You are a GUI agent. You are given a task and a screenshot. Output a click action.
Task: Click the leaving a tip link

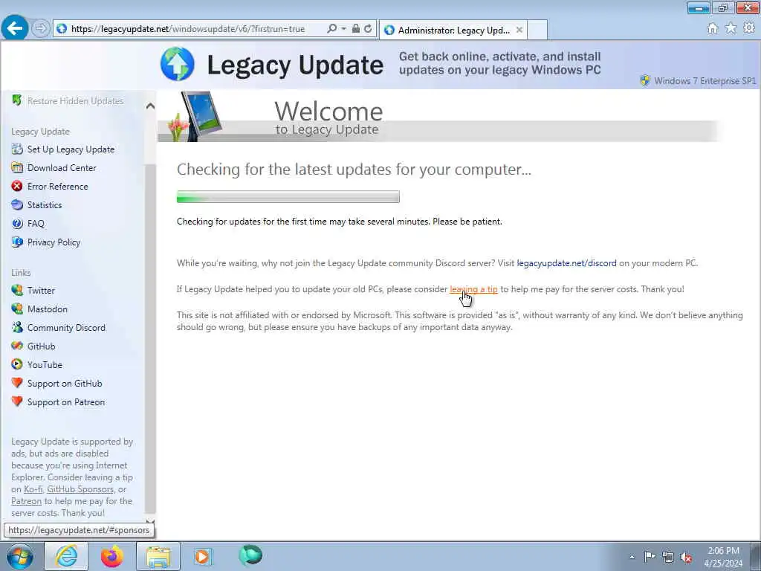tap(473, 289)
